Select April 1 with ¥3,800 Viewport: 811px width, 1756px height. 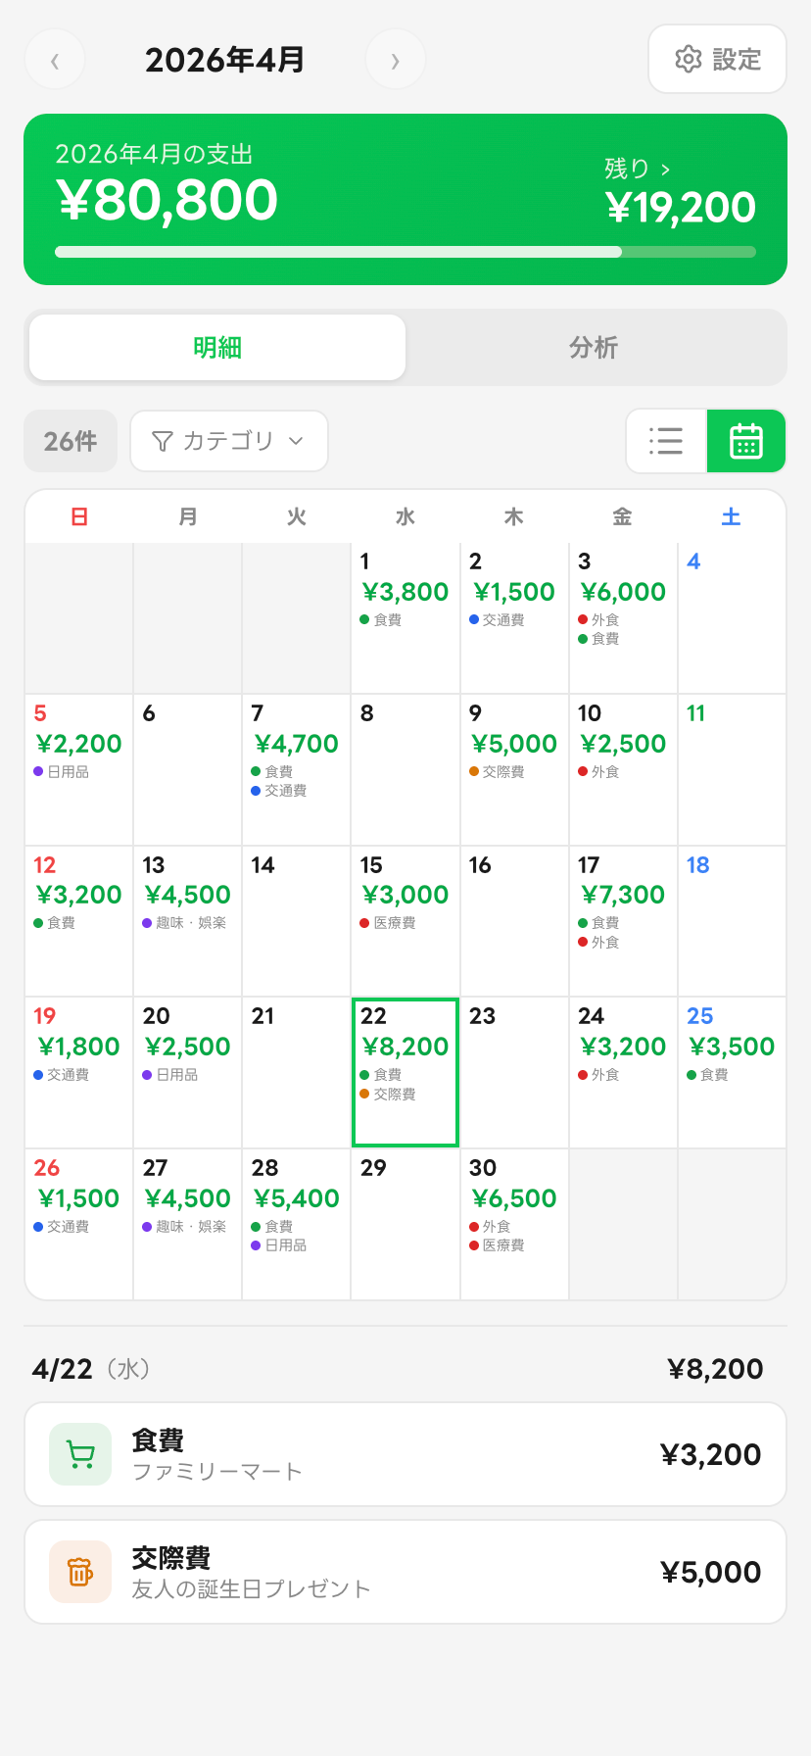pos(405,618)
